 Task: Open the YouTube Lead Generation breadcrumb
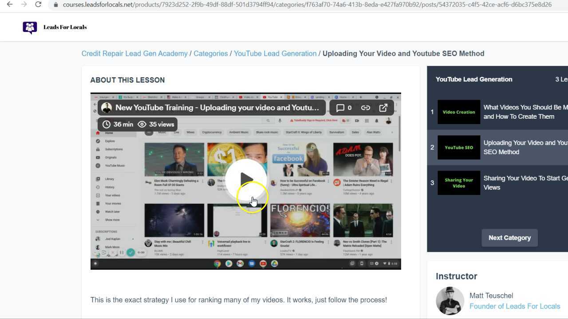coord(275,53)
